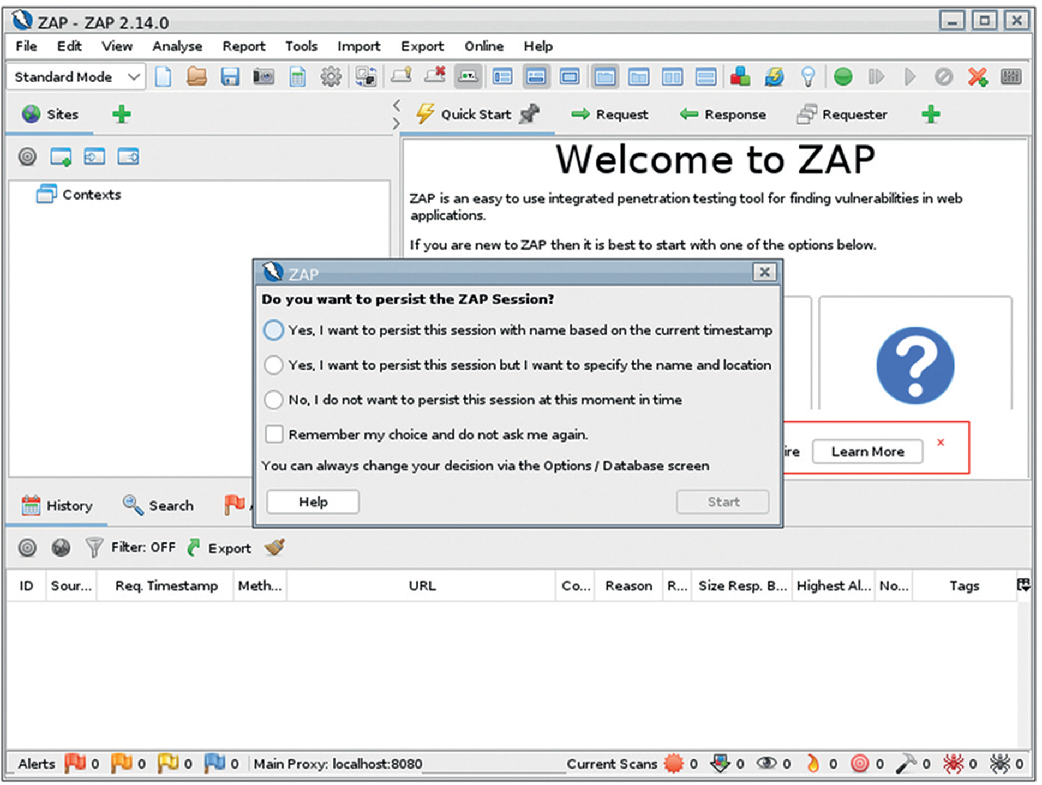The height and width of the screenshot is (785, 1042).
Task: Open the Online menu
Action: (x=484, y=46)
